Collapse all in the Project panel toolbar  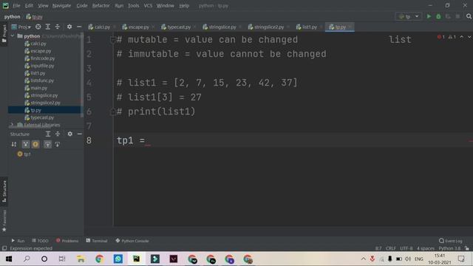[x=58, y=27]
